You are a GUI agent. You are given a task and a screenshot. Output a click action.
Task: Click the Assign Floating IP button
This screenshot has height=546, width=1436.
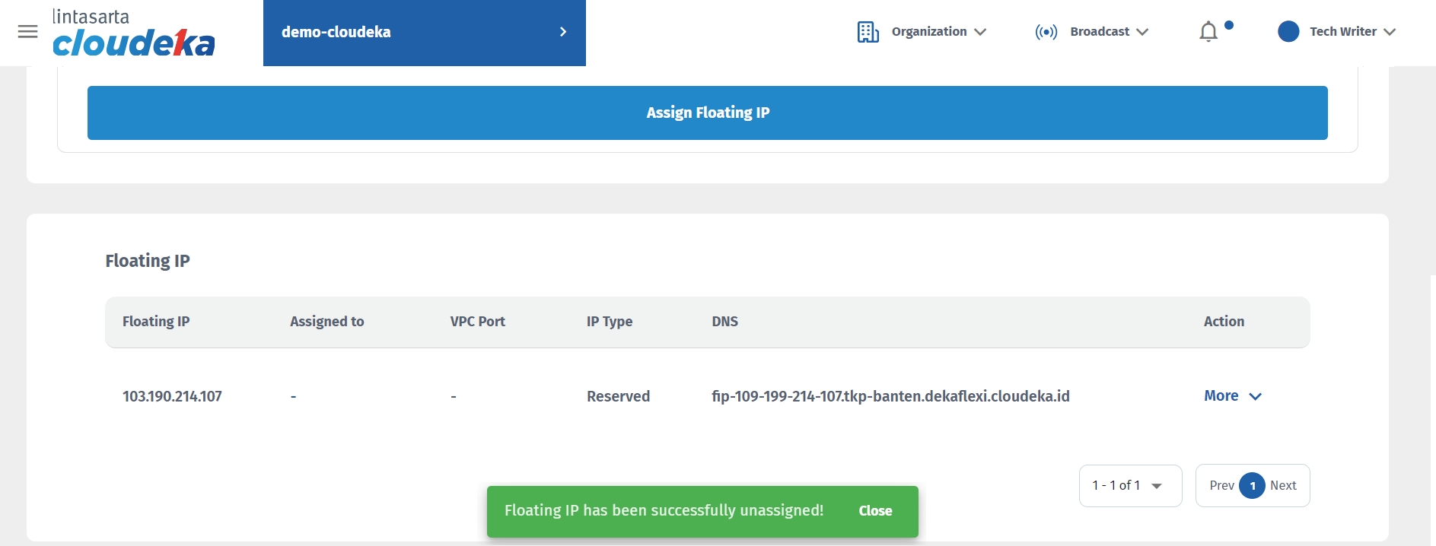(707, 113)
